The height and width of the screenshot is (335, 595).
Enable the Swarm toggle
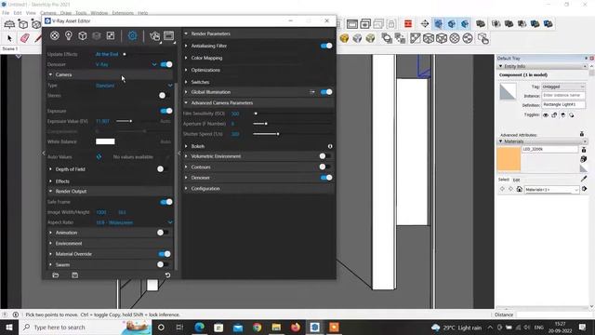pos(163,264)
